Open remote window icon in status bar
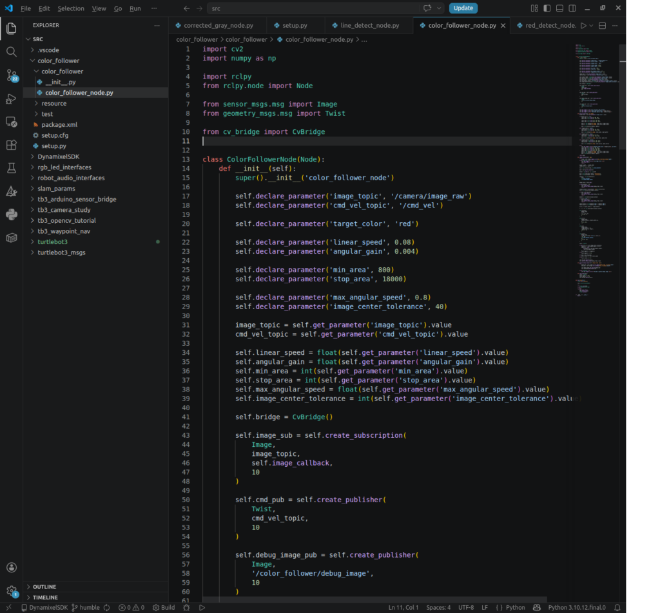The width and height of the screenshot is (660, 613). (8, 608)
